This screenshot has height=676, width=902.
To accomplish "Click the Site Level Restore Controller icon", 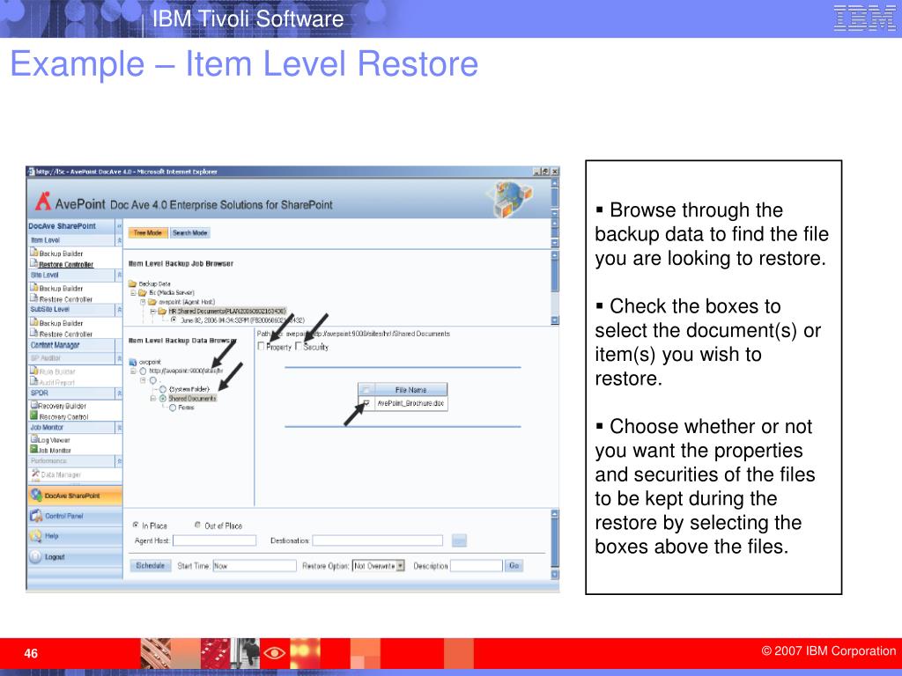I will tap(34, 298).
